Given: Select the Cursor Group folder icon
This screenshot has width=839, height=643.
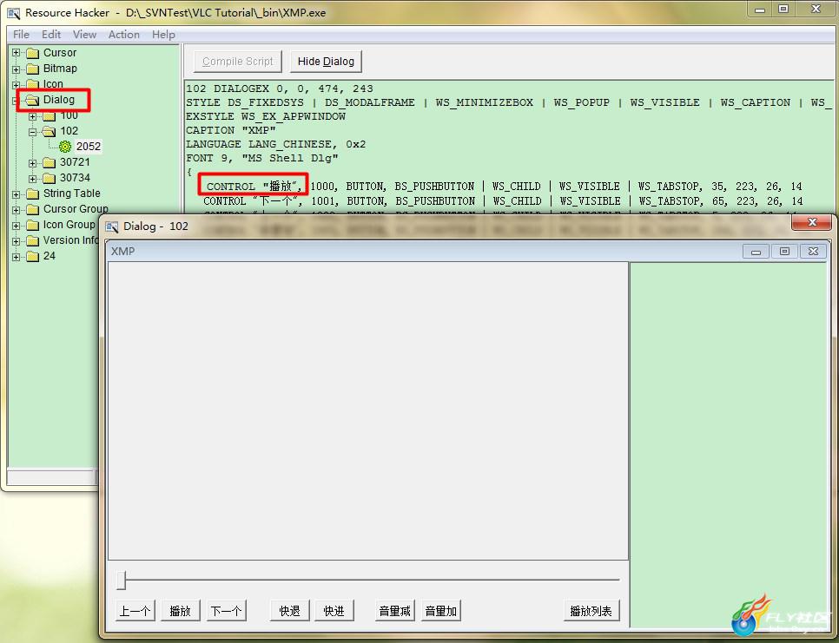Looking at the screenshot, I should coord(33,209).
